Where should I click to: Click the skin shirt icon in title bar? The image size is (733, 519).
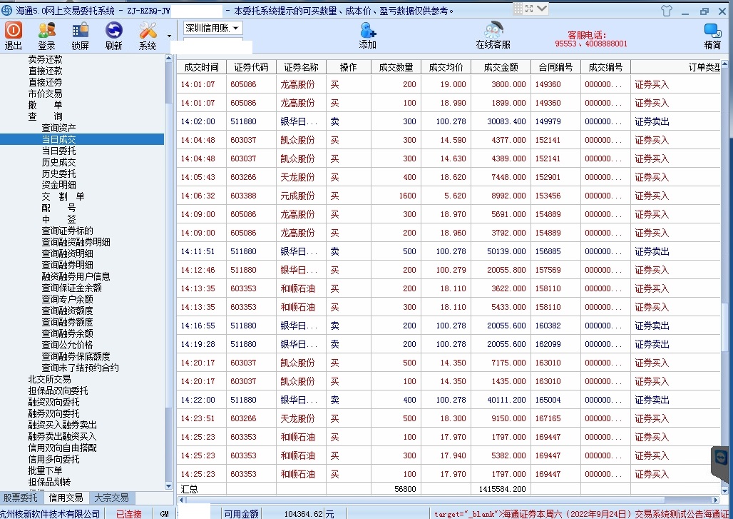coord(667,11)
